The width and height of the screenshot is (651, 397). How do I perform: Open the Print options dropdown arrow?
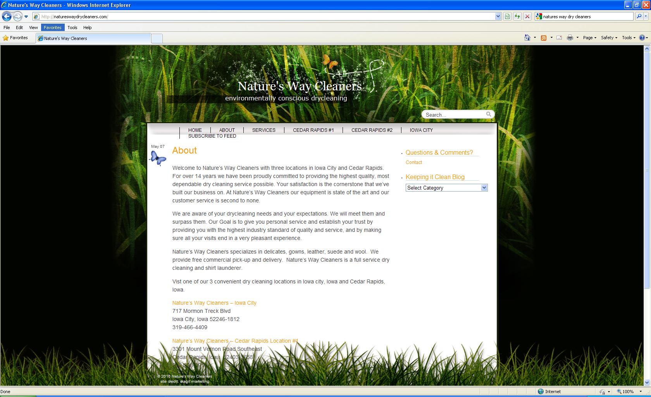(577, 38)
